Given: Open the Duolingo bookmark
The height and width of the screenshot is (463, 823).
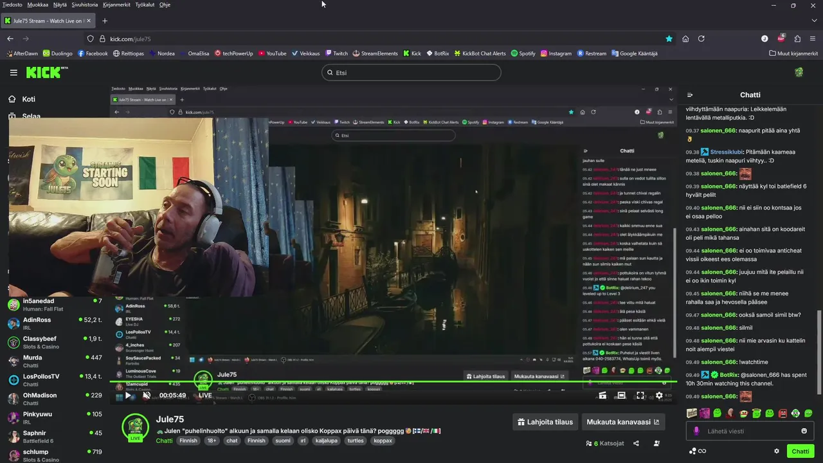Looking at the screenshot, I should tap(58, 53).
